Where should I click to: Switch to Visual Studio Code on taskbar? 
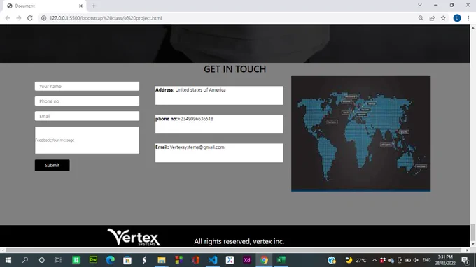point(213,260)
